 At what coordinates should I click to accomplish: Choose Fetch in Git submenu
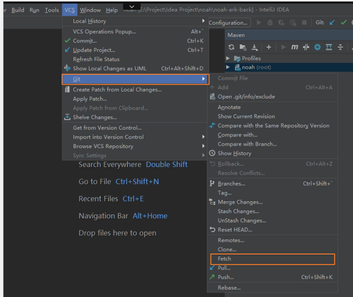(273, 259)
